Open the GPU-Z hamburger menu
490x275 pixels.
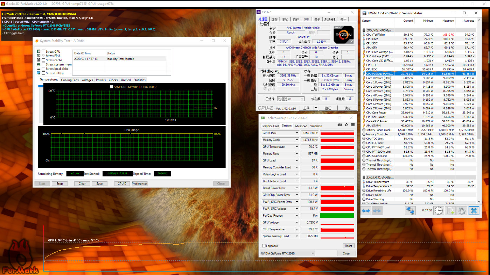352,125
